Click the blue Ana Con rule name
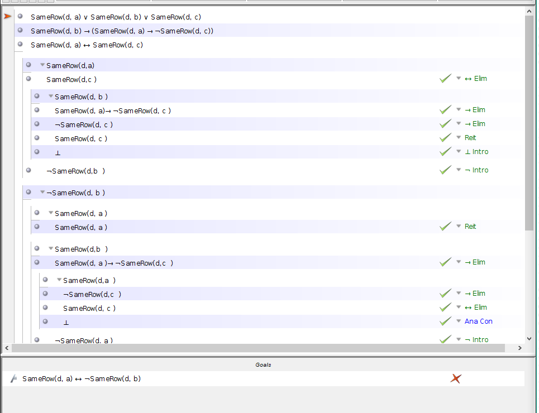539x413 pixels. point(478,321)
